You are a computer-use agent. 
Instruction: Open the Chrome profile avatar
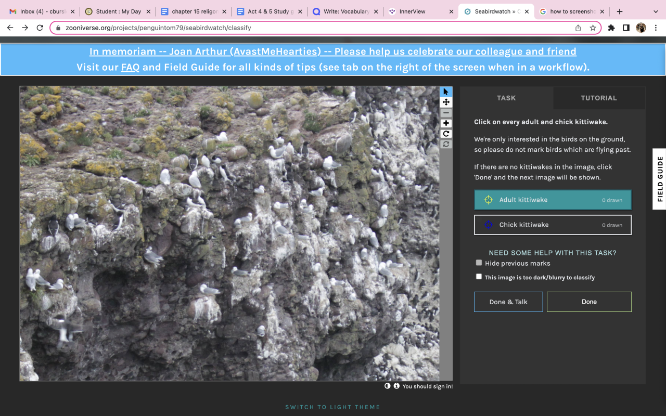pyautogui.click(x=641, y=28)
